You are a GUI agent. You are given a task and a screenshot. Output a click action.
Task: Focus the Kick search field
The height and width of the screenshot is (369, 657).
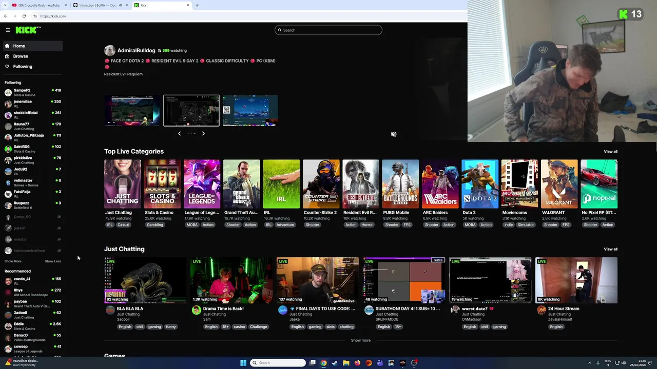[328, 30]
